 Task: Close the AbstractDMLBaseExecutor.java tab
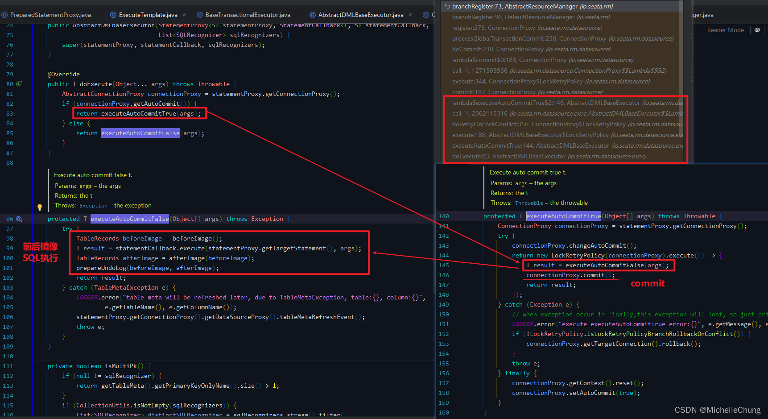point(410,15)
